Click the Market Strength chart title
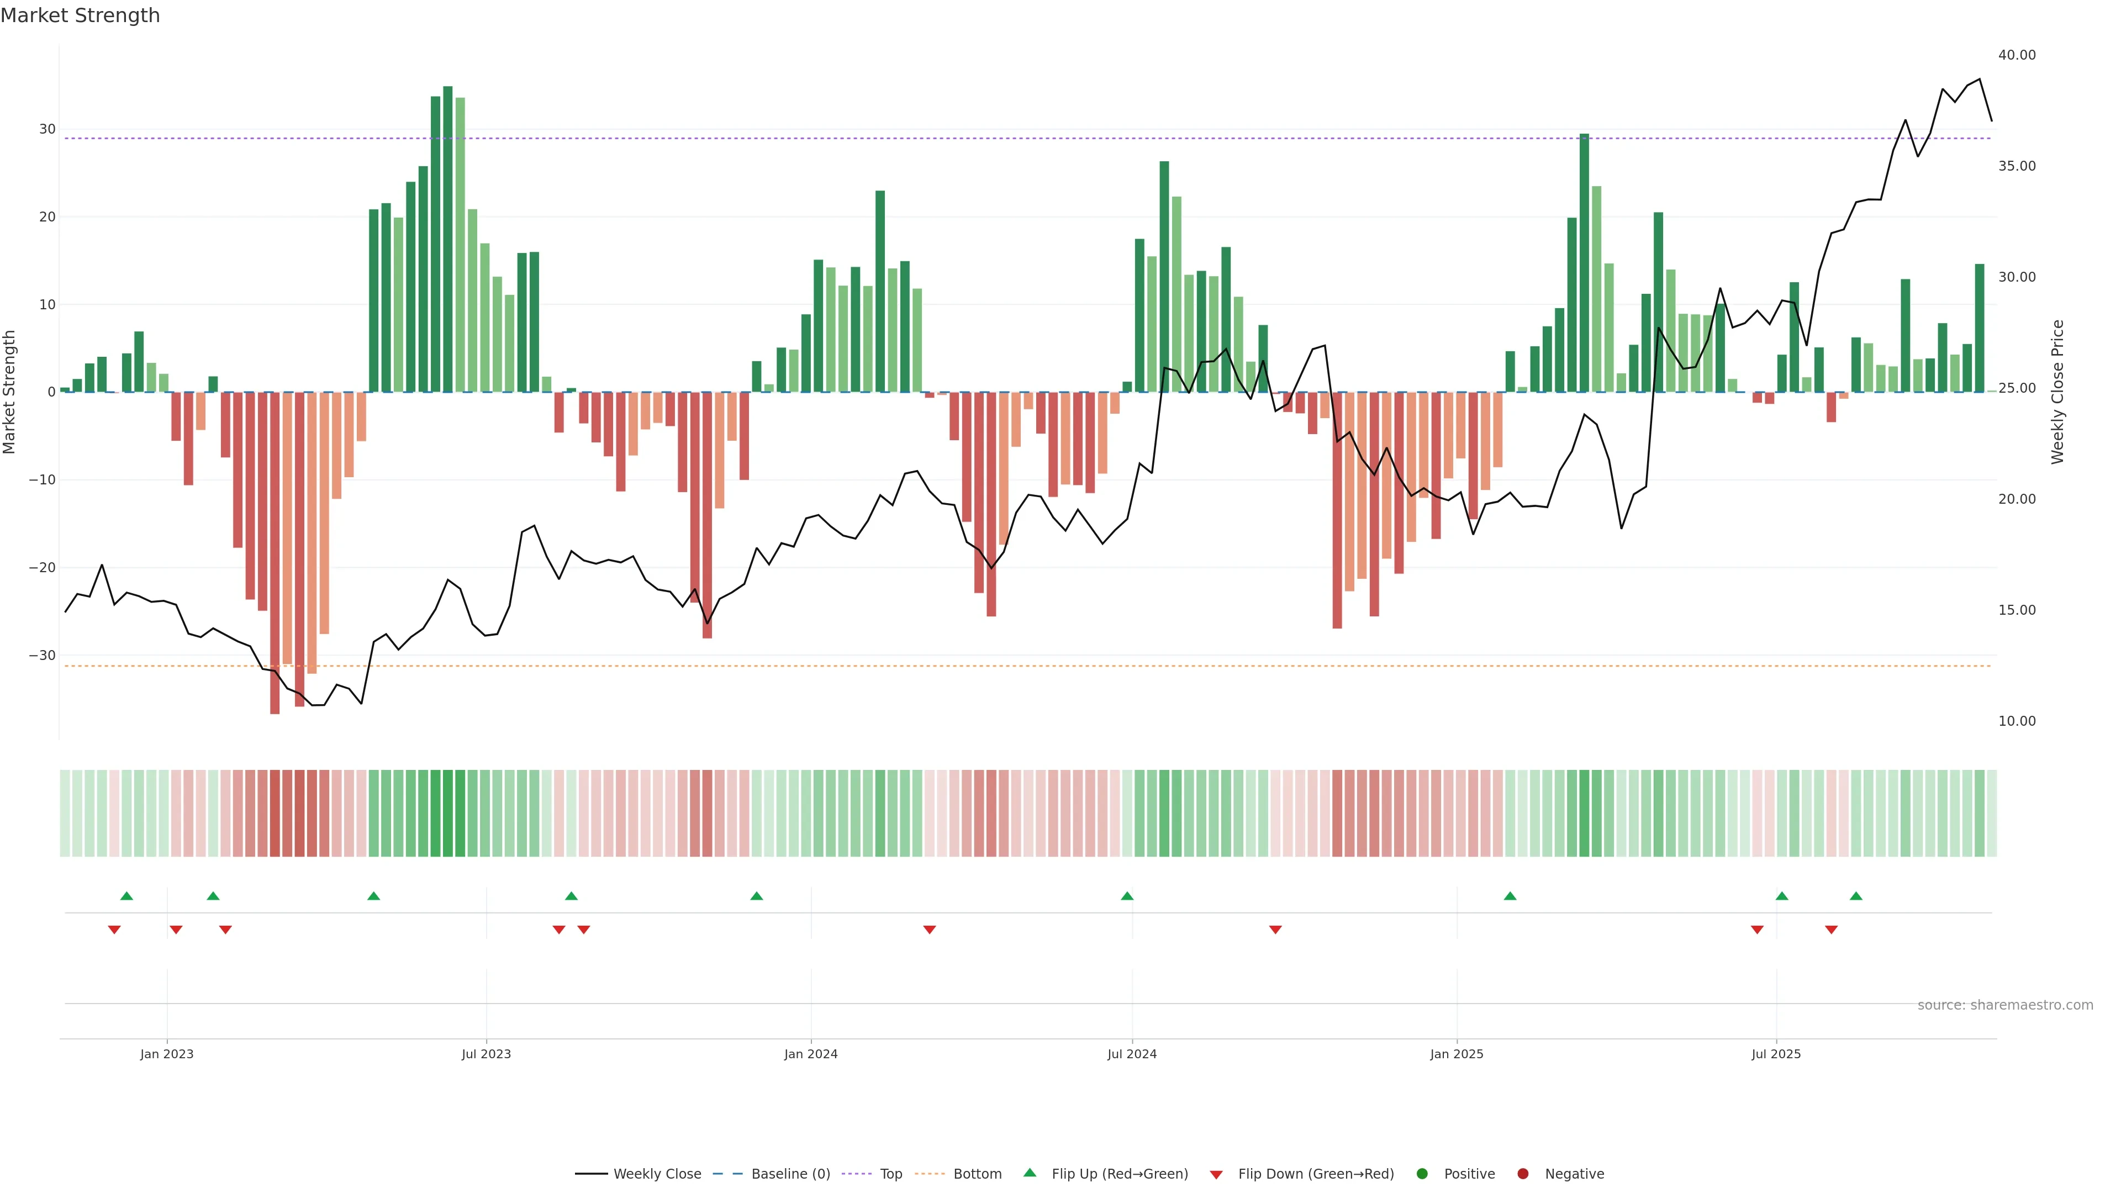 pyautogui.click(x=80, y=15)
